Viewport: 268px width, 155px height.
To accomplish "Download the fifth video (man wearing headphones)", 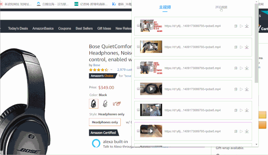I will pyautogui.click(x=247, y=110).
